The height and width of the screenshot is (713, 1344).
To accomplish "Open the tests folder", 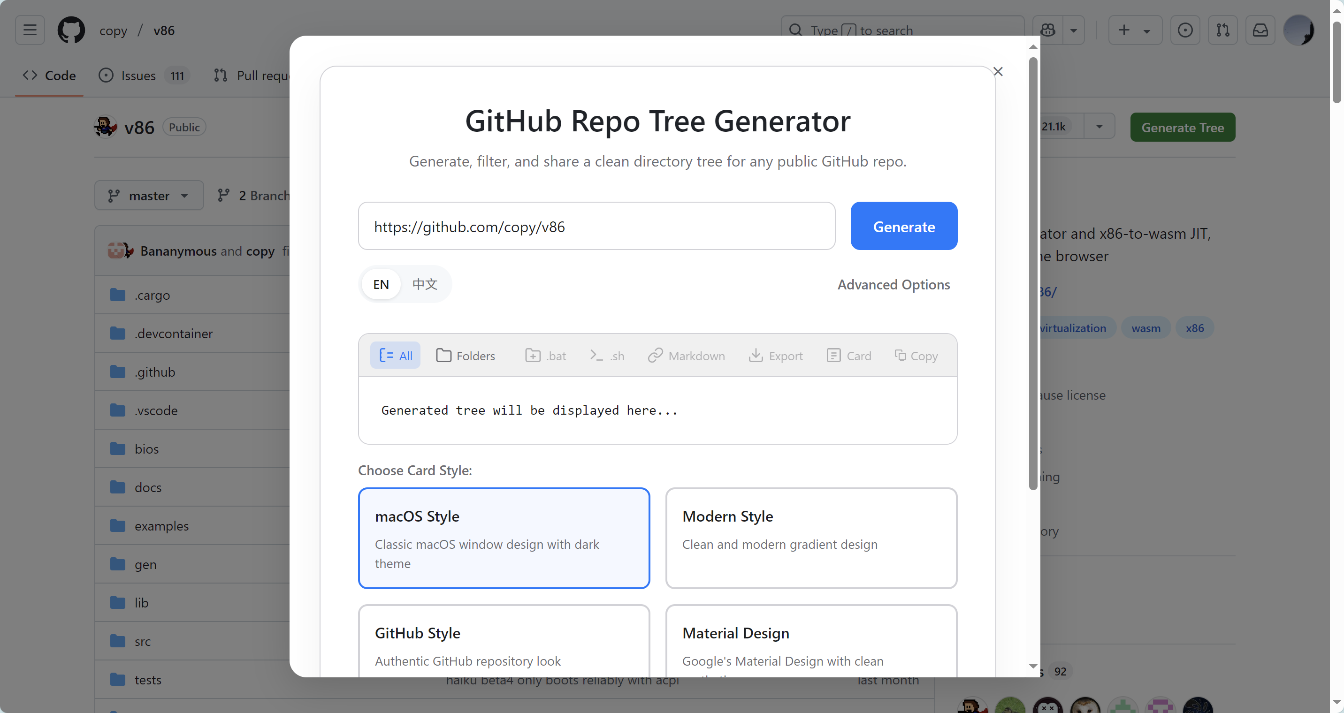I will 148,680.
